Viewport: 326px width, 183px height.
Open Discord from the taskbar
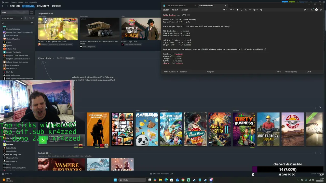click(211, 180)
